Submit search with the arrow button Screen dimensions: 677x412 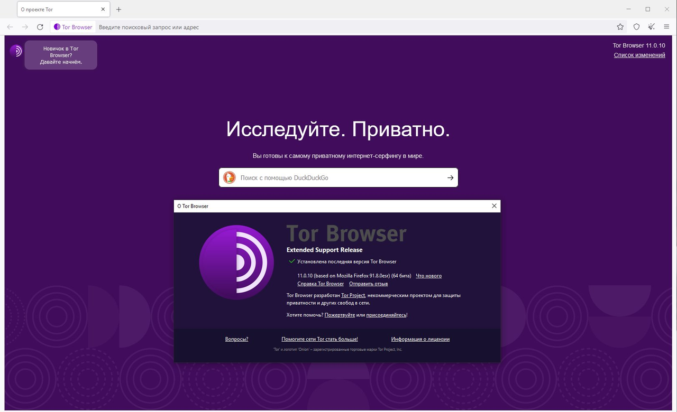(450, 177)
